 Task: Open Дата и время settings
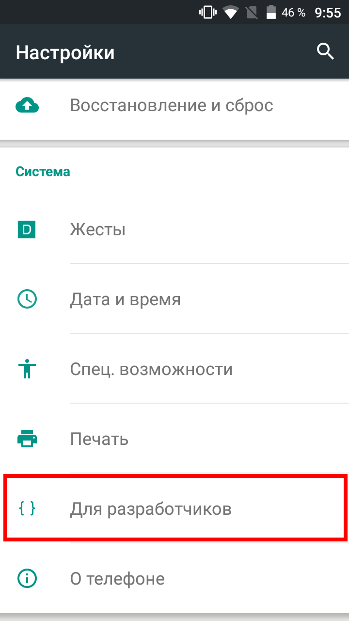pos(174,299)
